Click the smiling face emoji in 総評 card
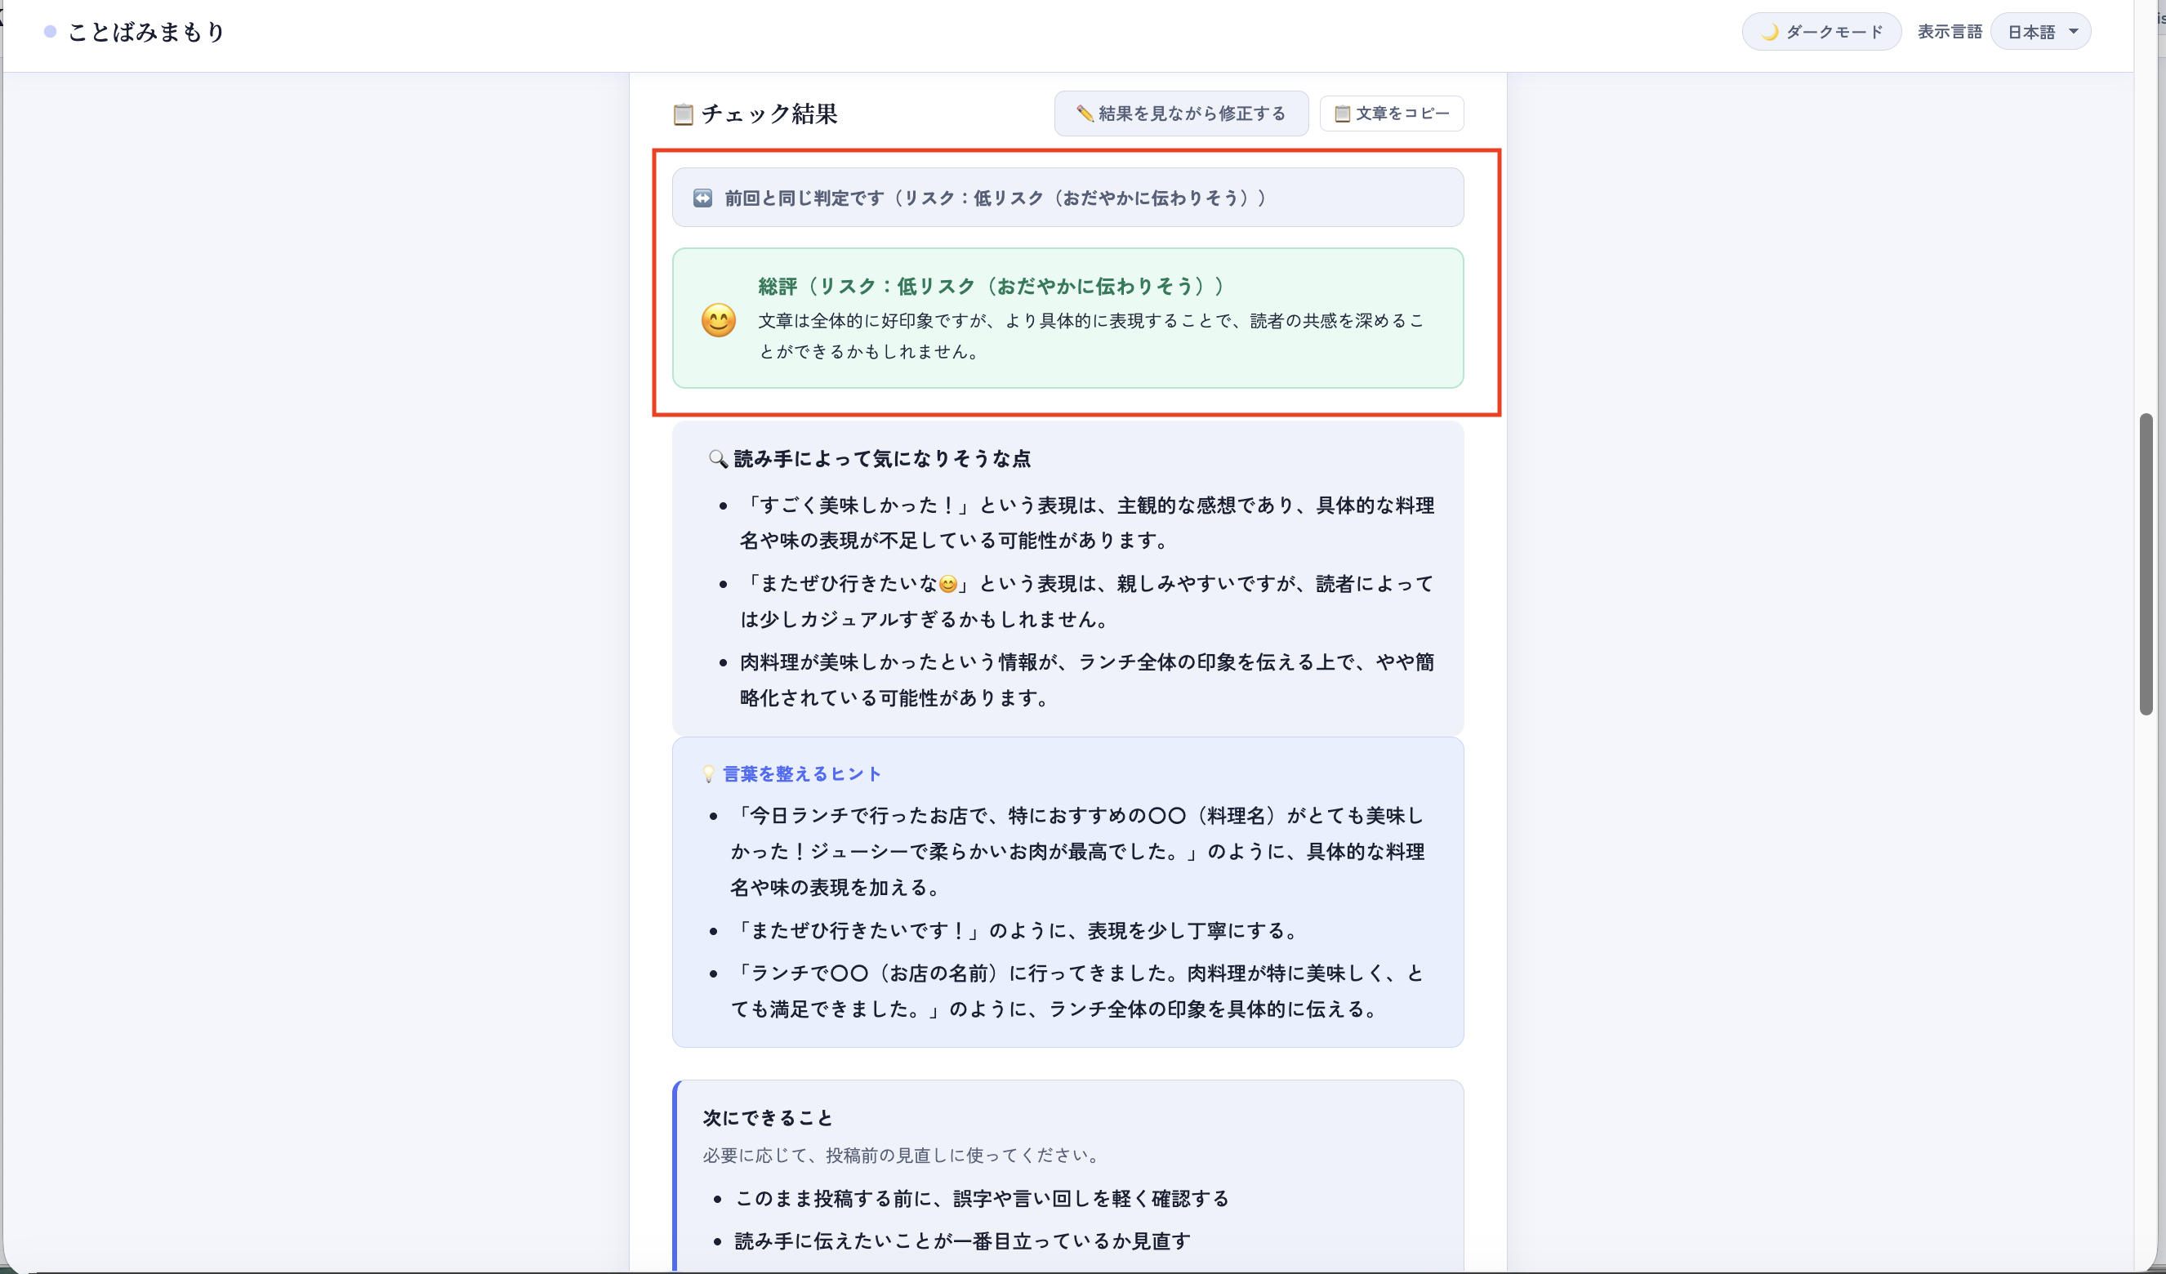This screenshot has width=2166, height=1274. click(719, 320)
